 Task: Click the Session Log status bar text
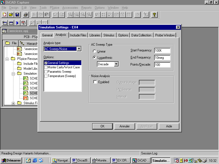tap(149, 153)
